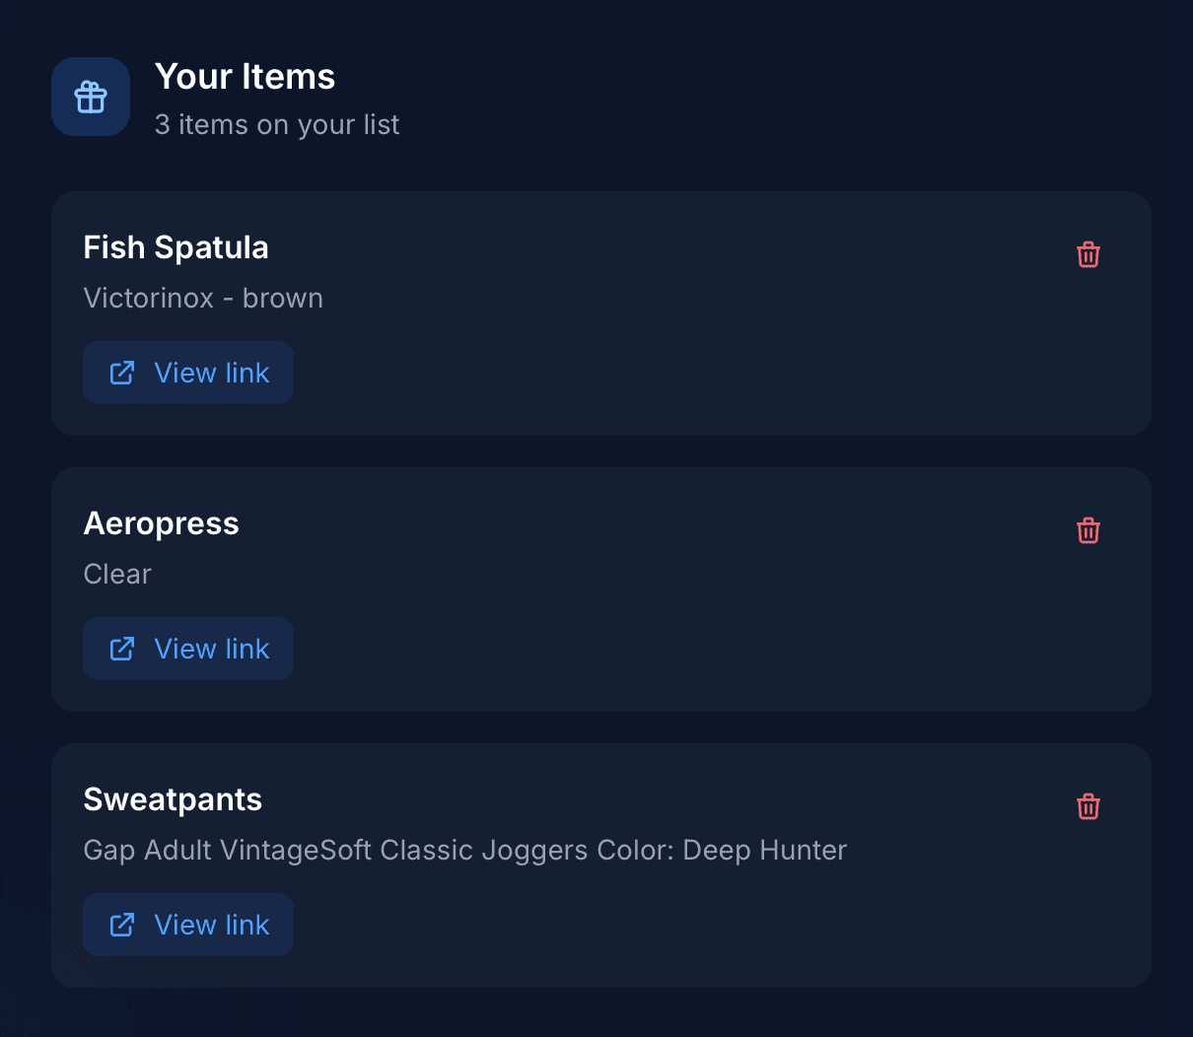Select the Fish Spatula item title
Screen dimensions: 1193x1037
tap(175, 247)
